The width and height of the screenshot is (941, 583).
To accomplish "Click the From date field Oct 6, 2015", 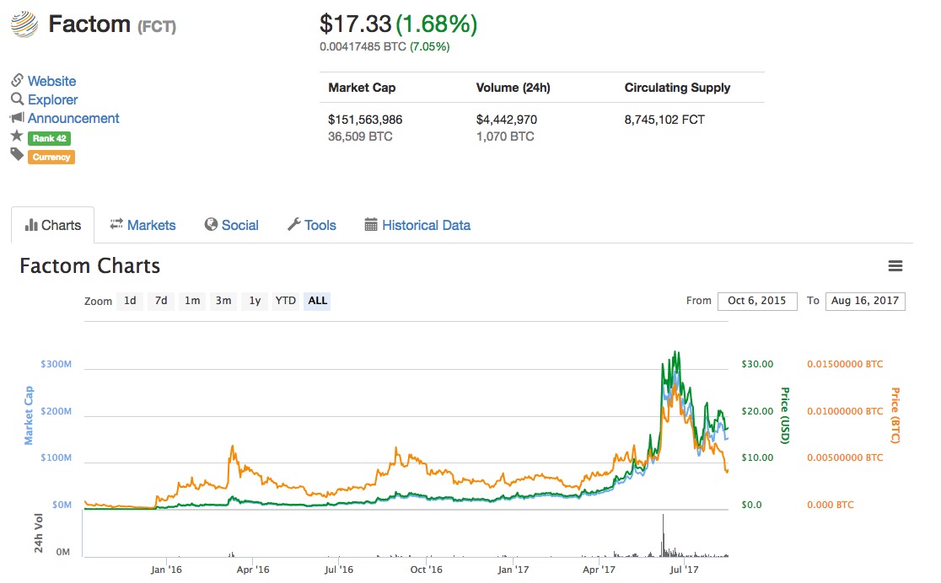I will tap(757, 301).
